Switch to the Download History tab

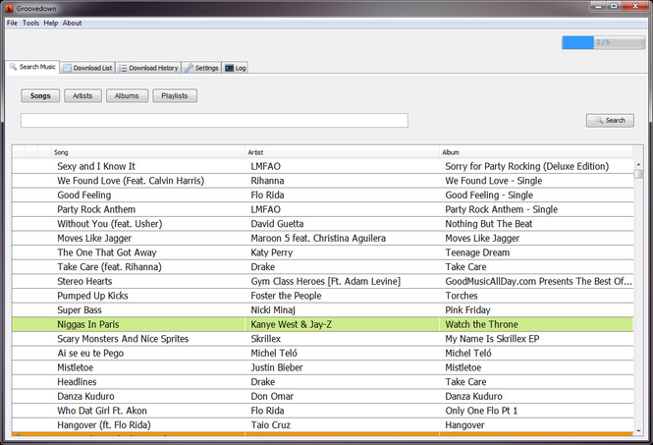click(x=148, y=68)
